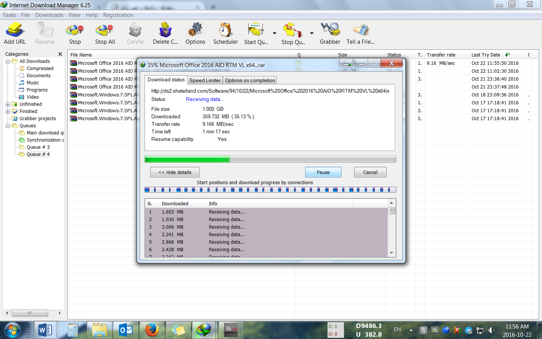Collapse the All Downloads tree node
Viewport: 542px width, 339px height.
tap(8, 61)
